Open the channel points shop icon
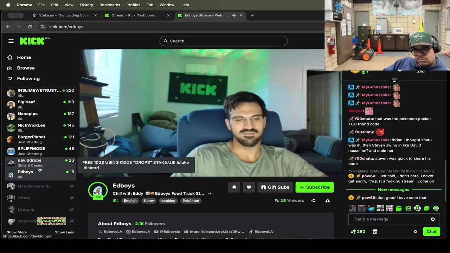Screen dimensions: 450x253 click(375, 232)
